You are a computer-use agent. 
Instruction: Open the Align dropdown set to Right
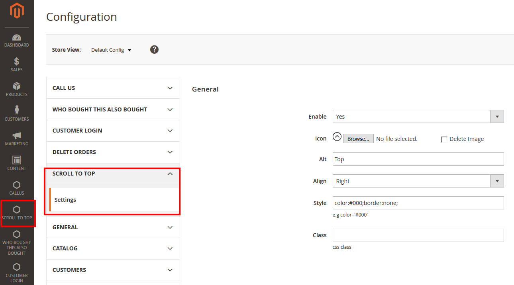(418, 181)
